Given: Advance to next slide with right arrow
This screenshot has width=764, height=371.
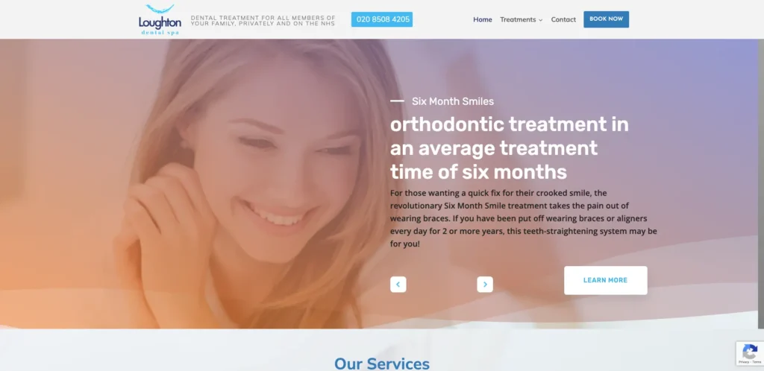Looking at the screenshot, I should tap(485, 285).
